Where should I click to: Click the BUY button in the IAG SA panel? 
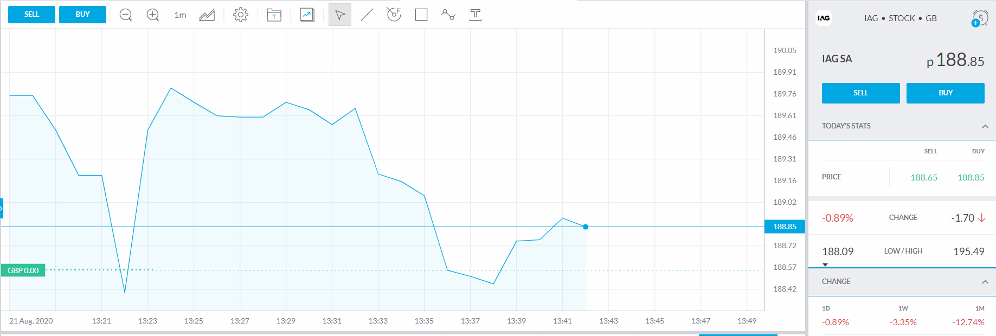tap(945, 93)
